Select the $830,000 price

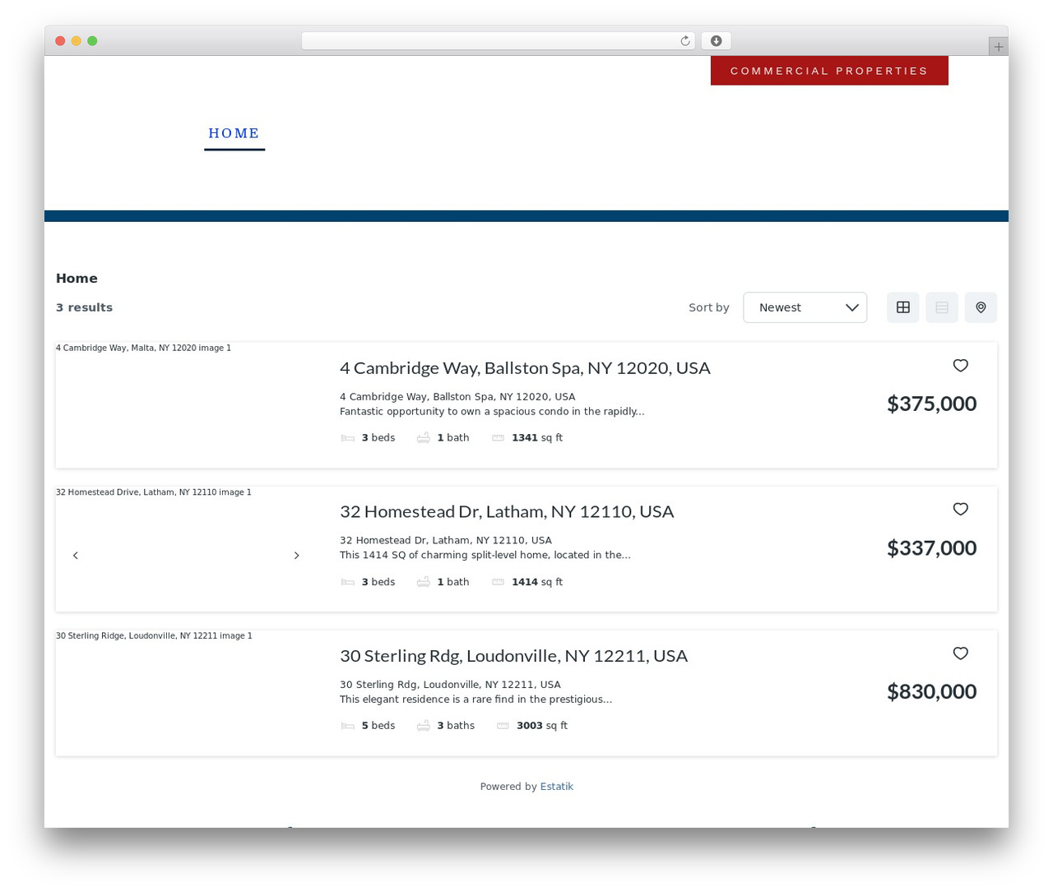(931, 691)
